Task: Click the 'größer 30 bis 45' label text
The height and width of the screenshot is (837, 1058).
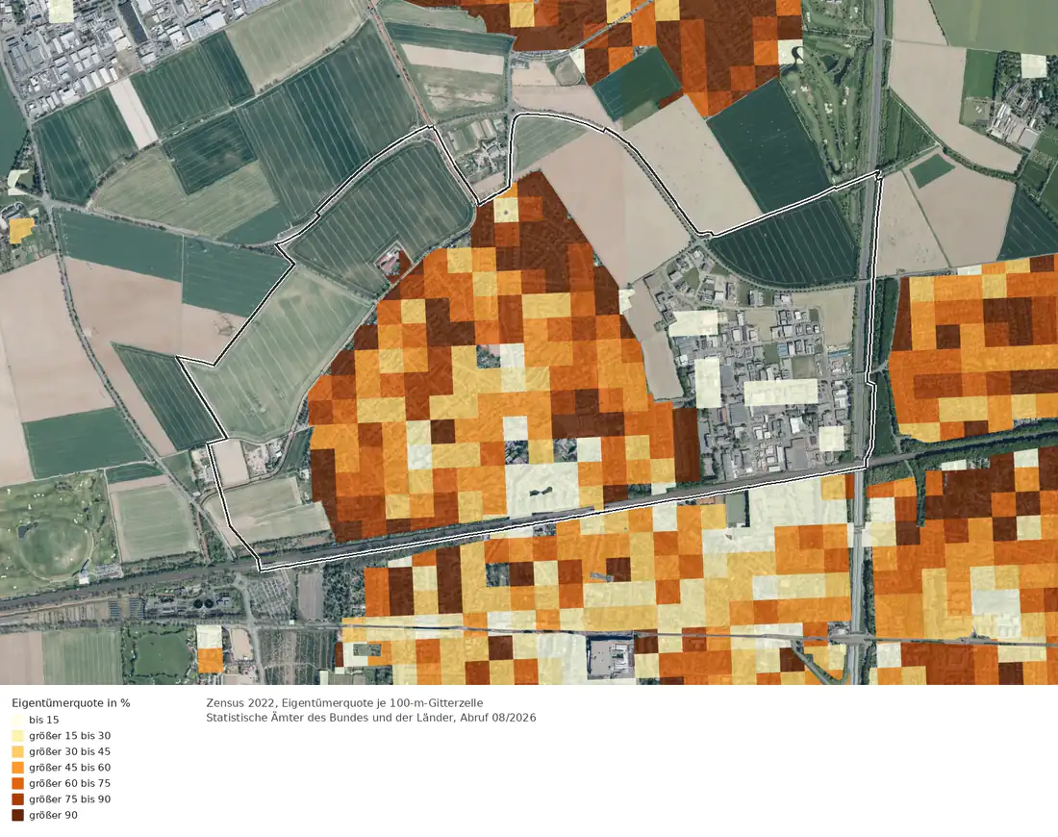Action: 69,751
